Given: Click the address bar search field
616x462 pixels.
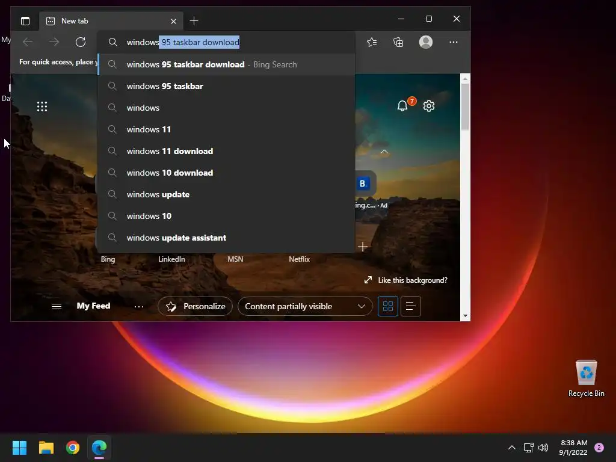Looking at the screenshot, I should [226, 42].
